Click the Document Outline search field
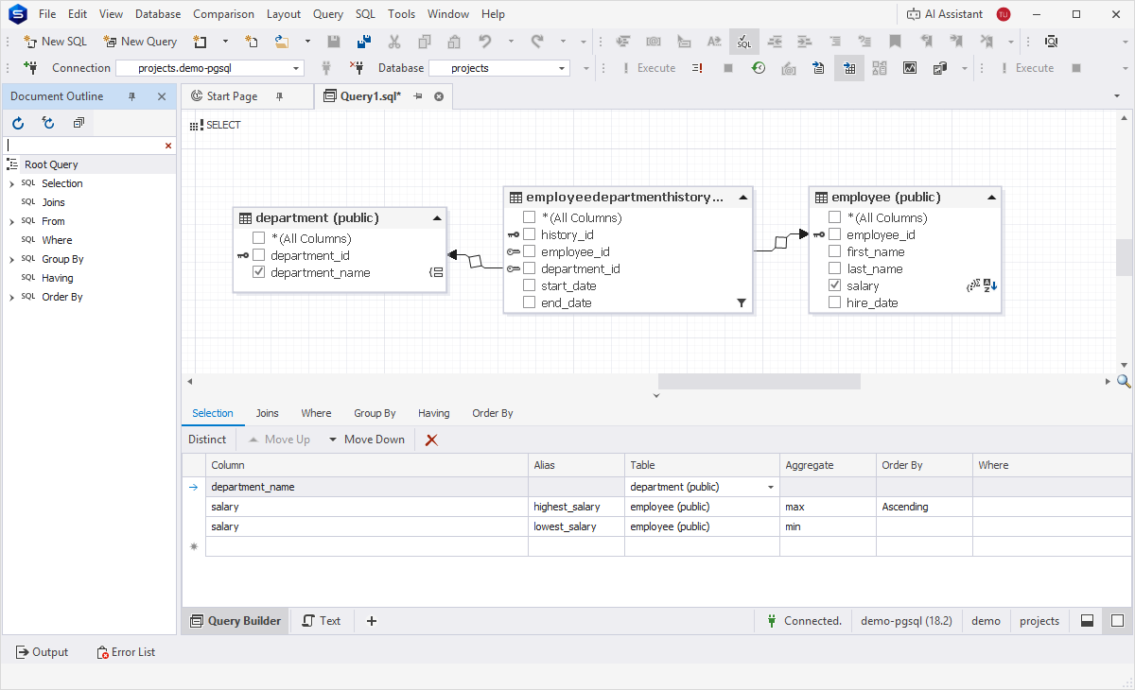Viewport: 1135px width, 690px height. 84,146
